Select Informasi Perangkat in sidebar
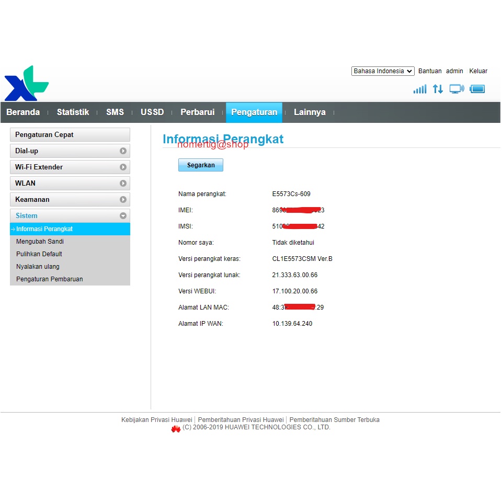Image resolution: width=502 pixels, height=502 pixels. click(70, 229)
